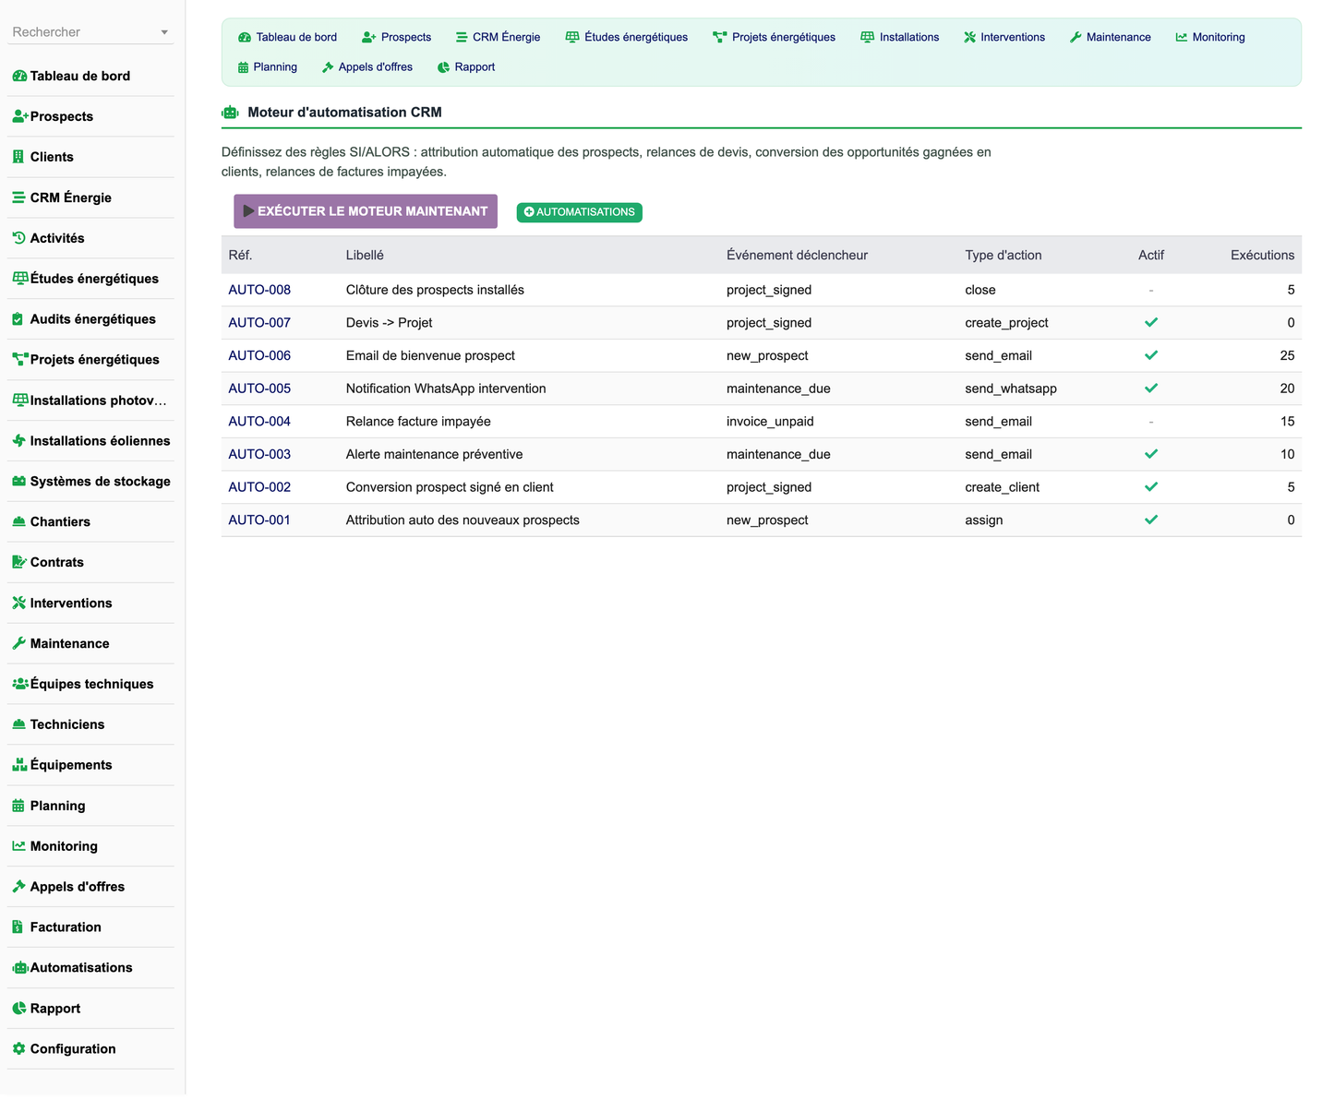The height and width of the screenshot is (1112, 1334).
Task: Click the robot icon beside Moteur d'automatisation CRM
Action: pos(230,113)
